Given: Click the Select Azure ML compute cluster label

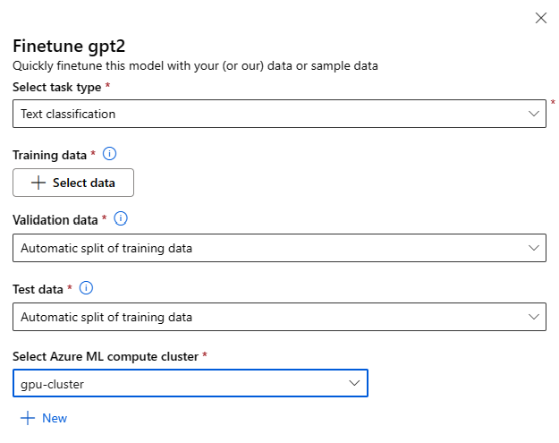Looking at the screenshot, I should coord(106,356).
